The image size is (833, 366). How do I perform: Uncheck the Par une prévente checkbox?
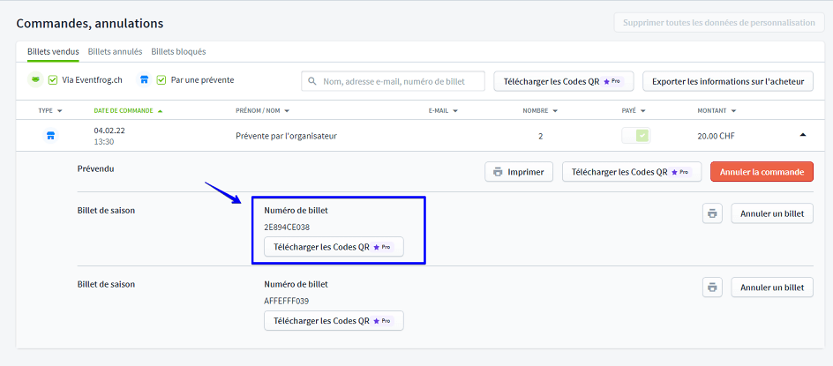pos(161,80)
